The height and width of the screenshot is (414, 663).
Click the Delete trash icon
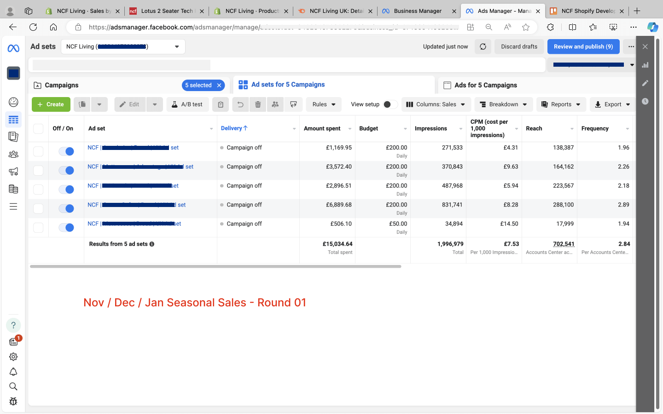(x=258, y=104)
